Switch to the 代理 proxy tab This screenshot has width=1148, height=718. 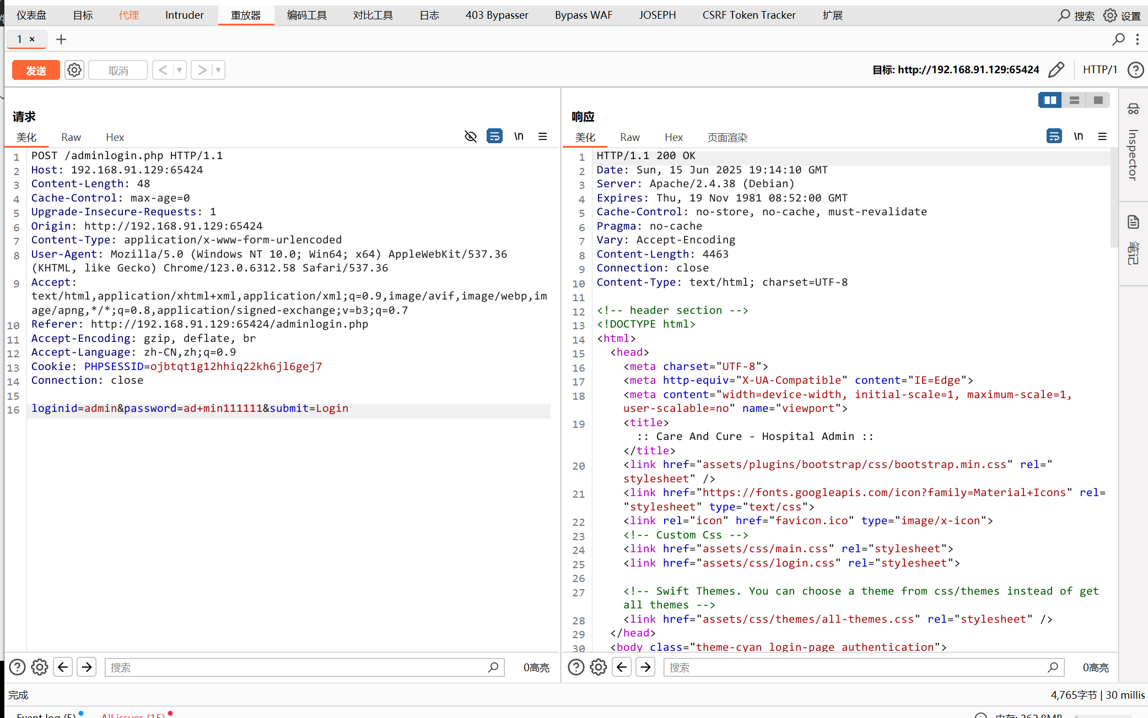click(129, 15)
